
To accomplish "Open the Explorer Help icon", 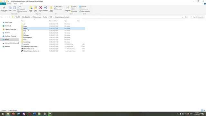I will coord(205,4).
